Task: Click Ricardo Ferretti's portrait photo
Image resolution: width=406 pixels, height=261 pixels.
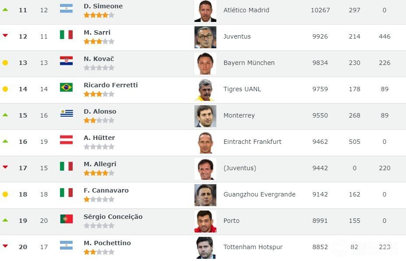Action: click(205, 90)
